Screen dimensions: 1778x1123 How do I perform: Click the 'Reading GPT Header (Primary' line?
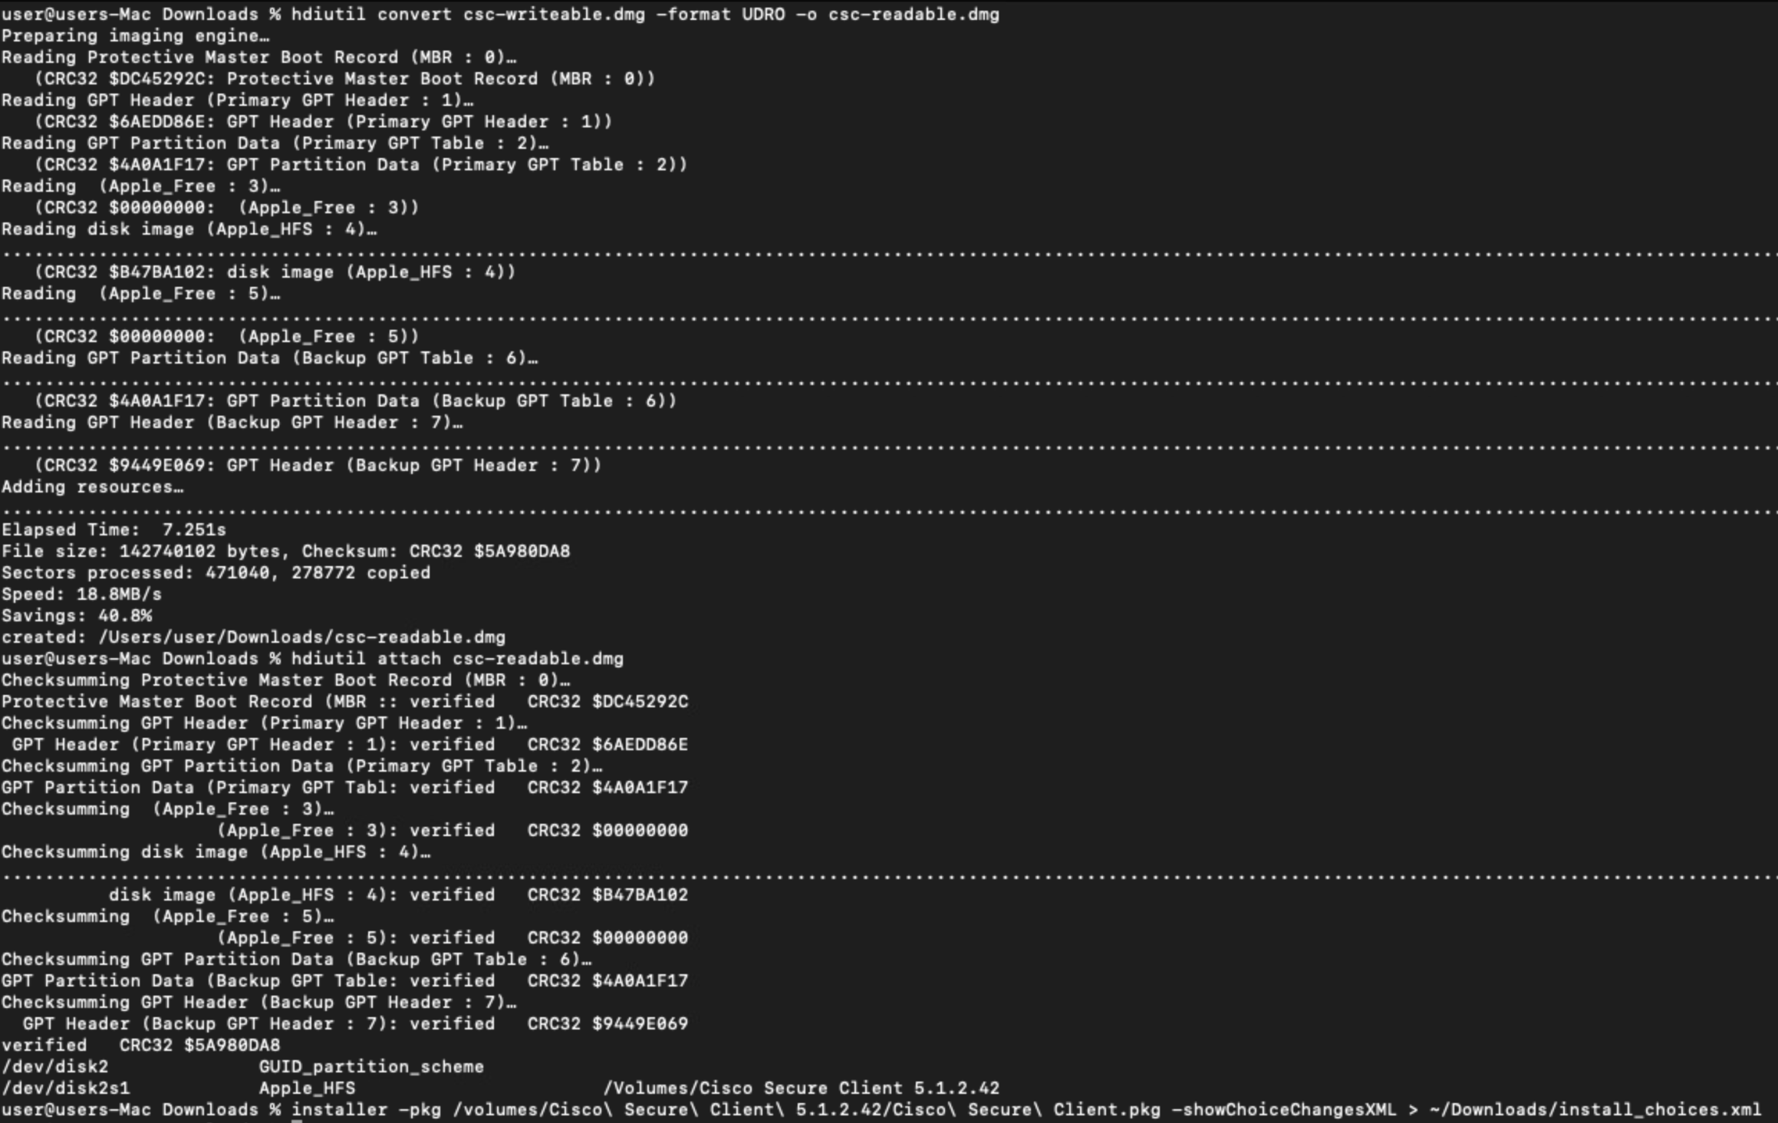(237, 100)
